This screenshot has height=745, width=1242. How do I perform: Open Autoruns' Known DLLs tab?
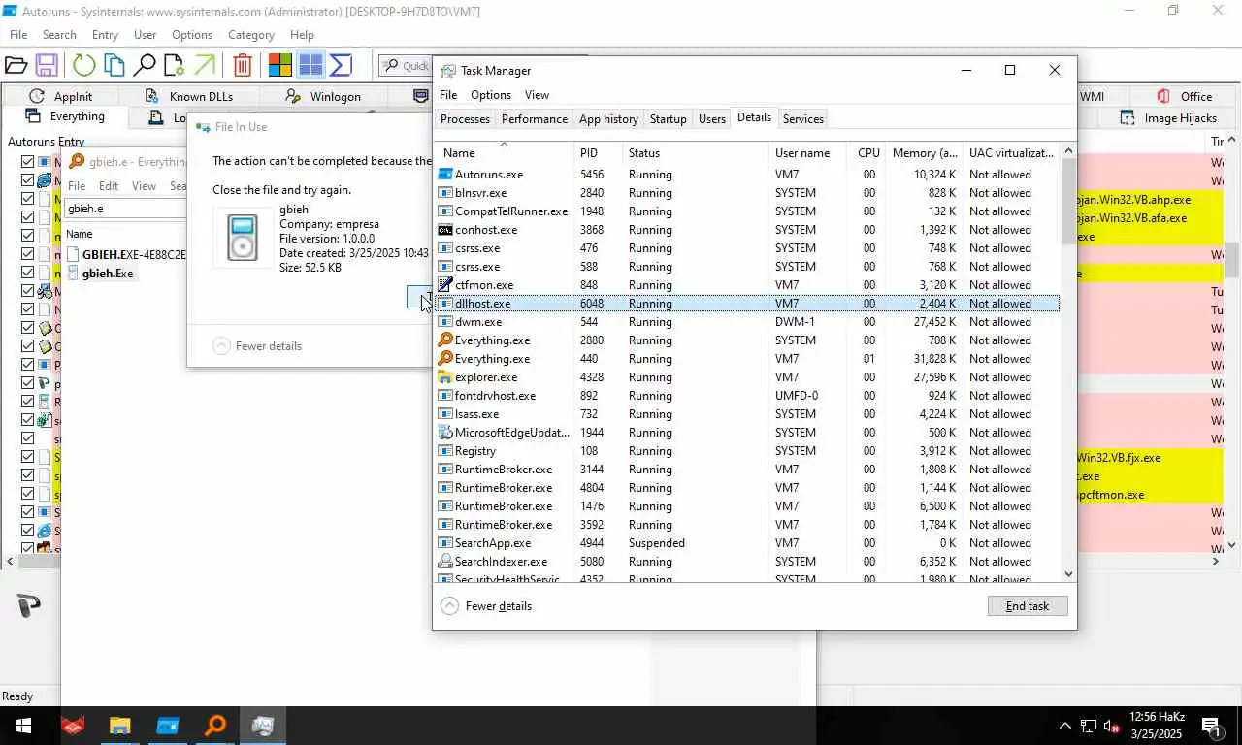click(x=189, y=96)
